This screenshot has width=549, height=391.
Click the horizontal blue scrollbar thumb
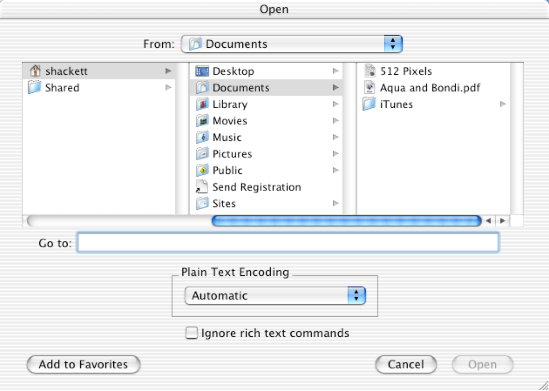click(346, 221)
